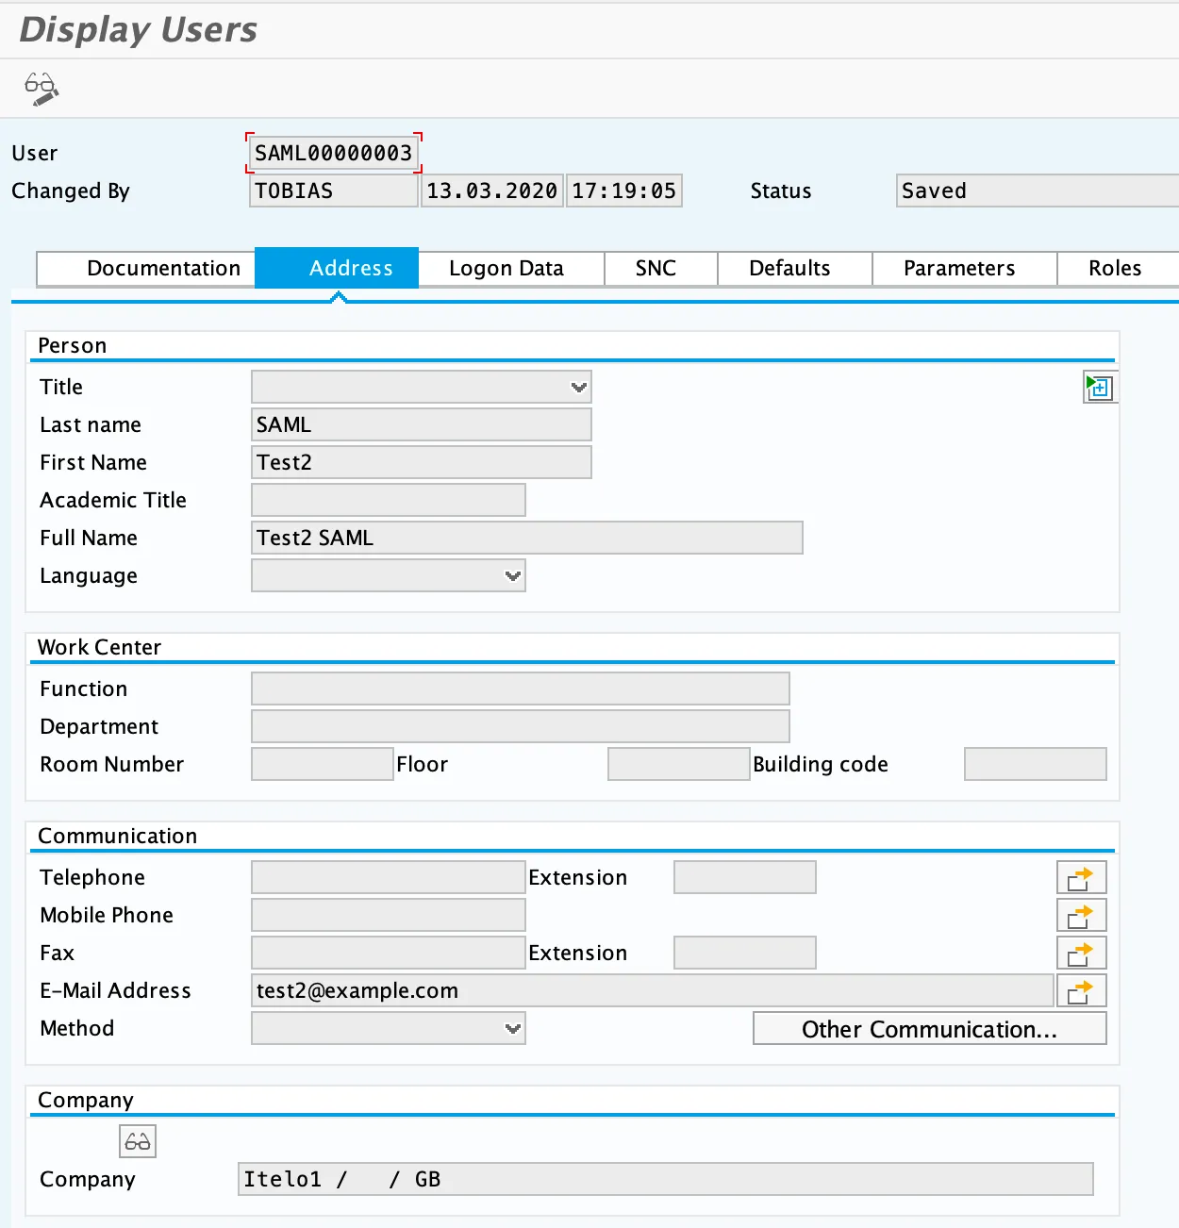Display company address glasses icon
1179x1228 pixels.
pos(138,1142)
